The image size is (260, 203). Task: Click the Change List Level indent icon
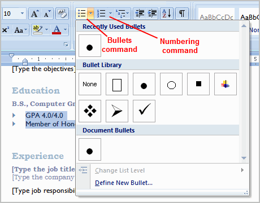click(x=83, y=170)
